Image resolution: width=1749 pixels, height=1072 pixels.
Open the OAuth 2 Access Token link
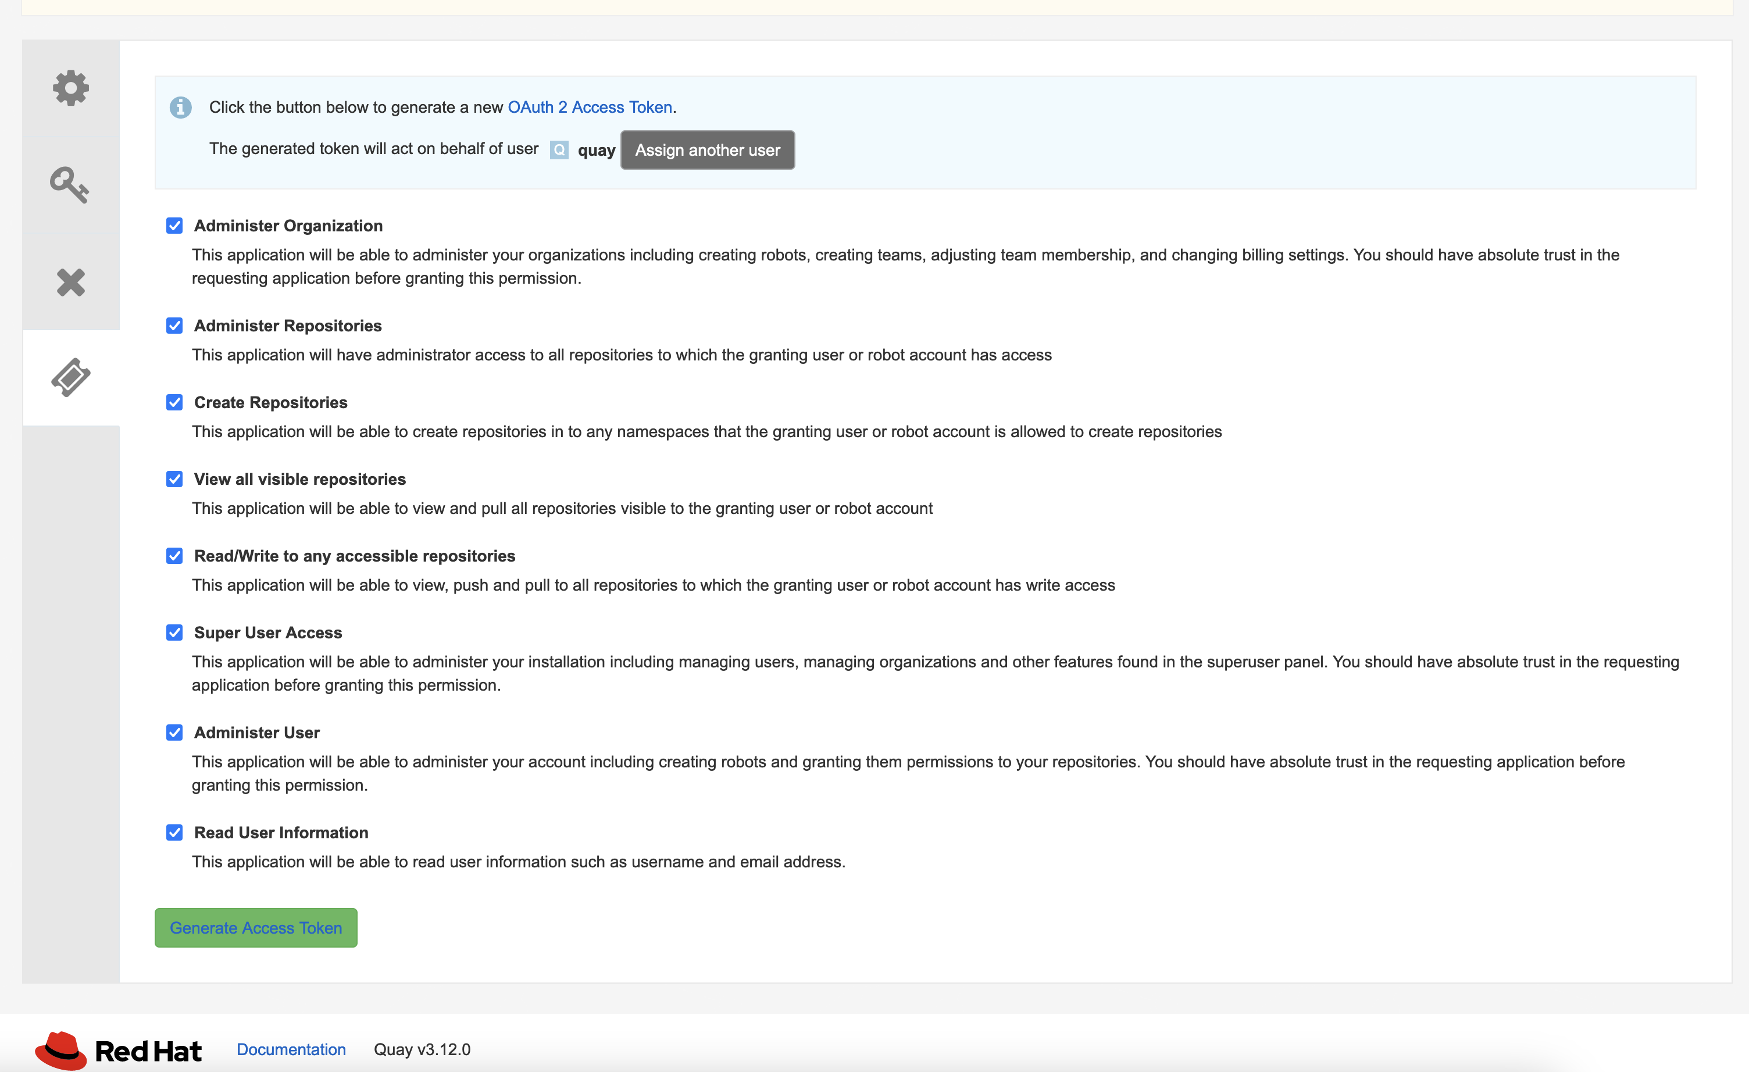589,107
